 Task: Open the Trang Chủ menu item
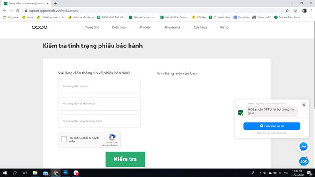[92, 27]
